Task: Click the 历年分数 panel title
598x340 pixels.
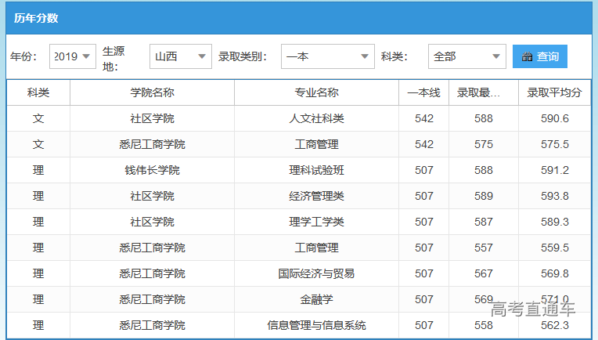Action: [36, 18]
